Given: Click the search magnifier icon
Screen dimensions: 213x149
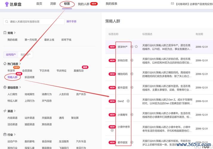Looking at the screenshot, I should [7, 21].
